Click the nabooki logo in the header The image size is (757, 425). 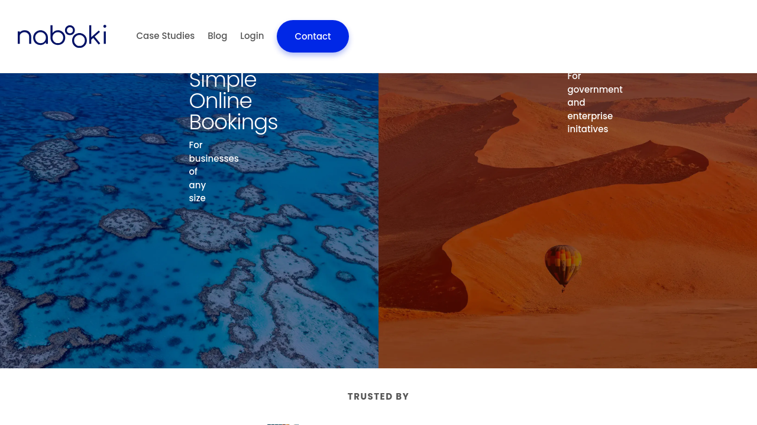click(x=62, y=36)
